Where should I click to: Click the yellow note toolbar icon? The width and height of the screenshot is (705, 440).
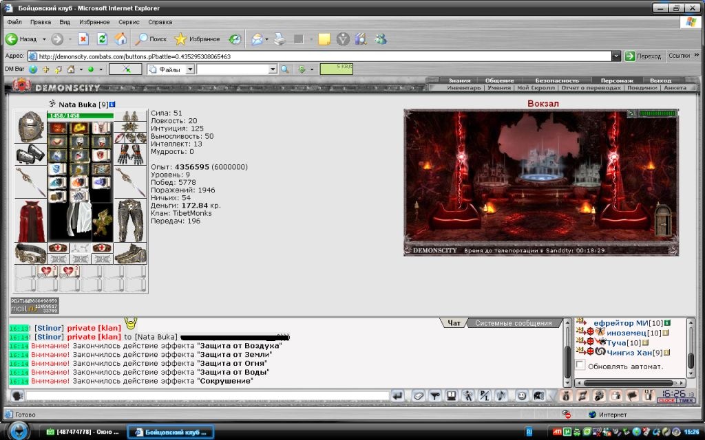point(324,39)
